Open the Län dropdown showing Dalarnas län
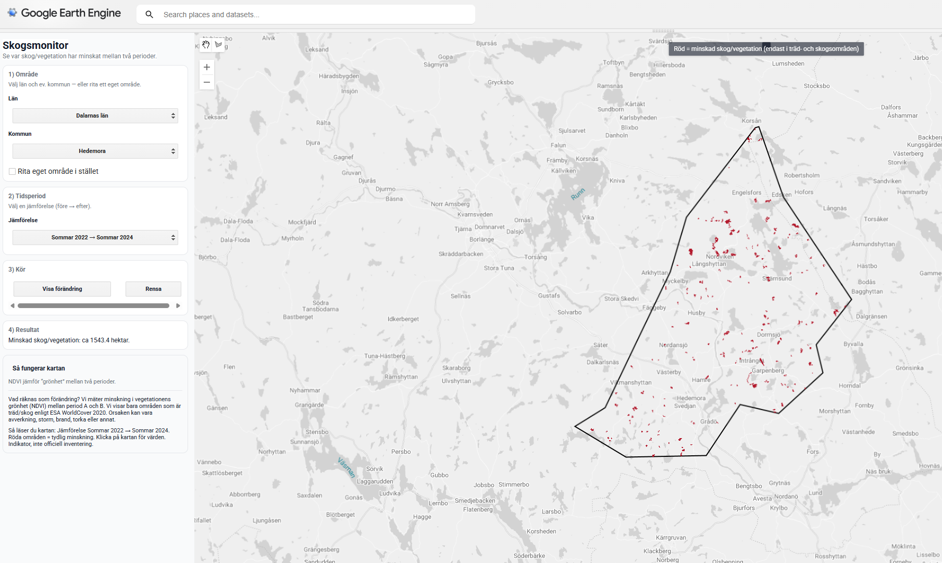Image resolution: width=942 pixels, height=563 pixels. pyautogui.click(x=95, y=116)
